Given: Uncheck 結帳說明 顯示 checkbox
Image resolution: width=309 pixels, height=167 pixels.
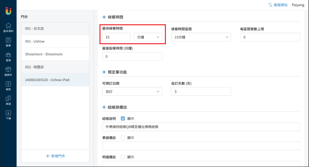Looking at the screenshot, I should [123, 118].
